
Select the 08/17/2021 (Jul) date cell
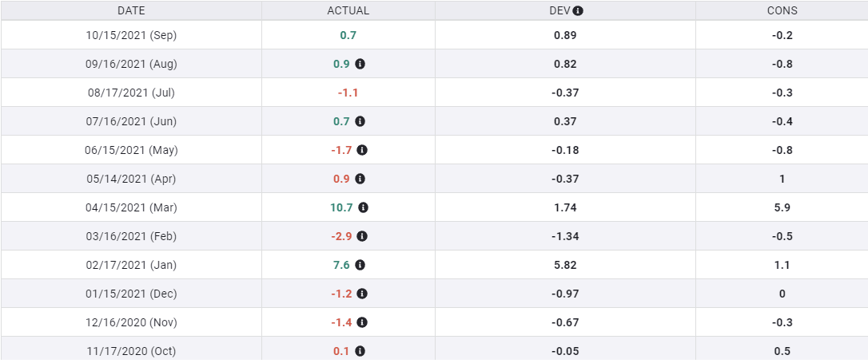(x=131, y=93)
